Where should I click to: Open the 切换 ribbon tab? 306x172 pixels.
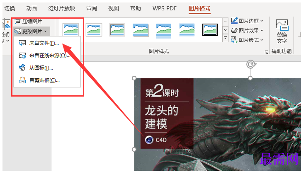click(x=10, y=8)
